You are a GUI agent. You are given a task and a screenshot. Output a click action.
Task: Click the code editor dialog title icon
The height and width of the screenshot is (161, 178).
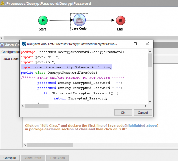24,44
